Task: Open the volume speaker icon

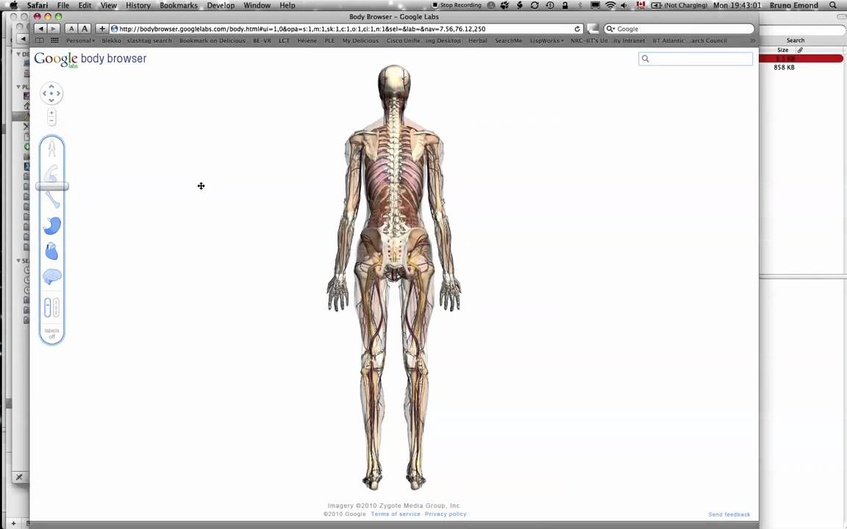Action: pos(624,5)
